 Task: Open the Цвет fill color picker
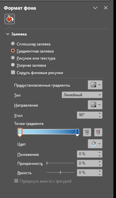pos(95,144)
